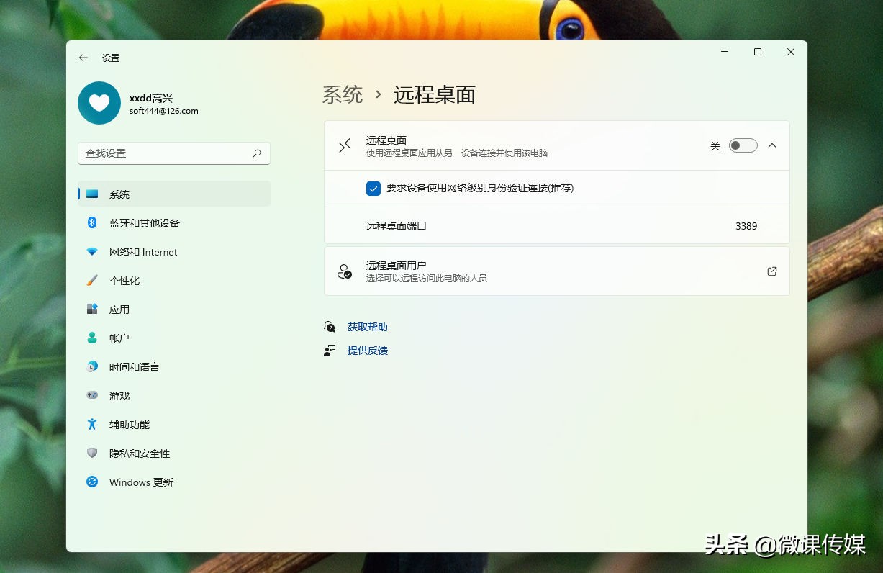Image resolution: width=883 pixels, height=573 pixels.
Task: Enable the remote desktop toggle switch
Action: coord(743,145)
